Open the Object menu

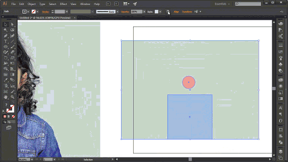[31, 4]
